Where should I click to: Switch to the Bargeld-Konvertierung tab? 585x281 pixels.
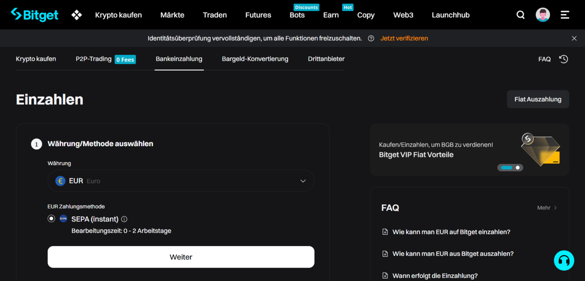coord(255,59)
